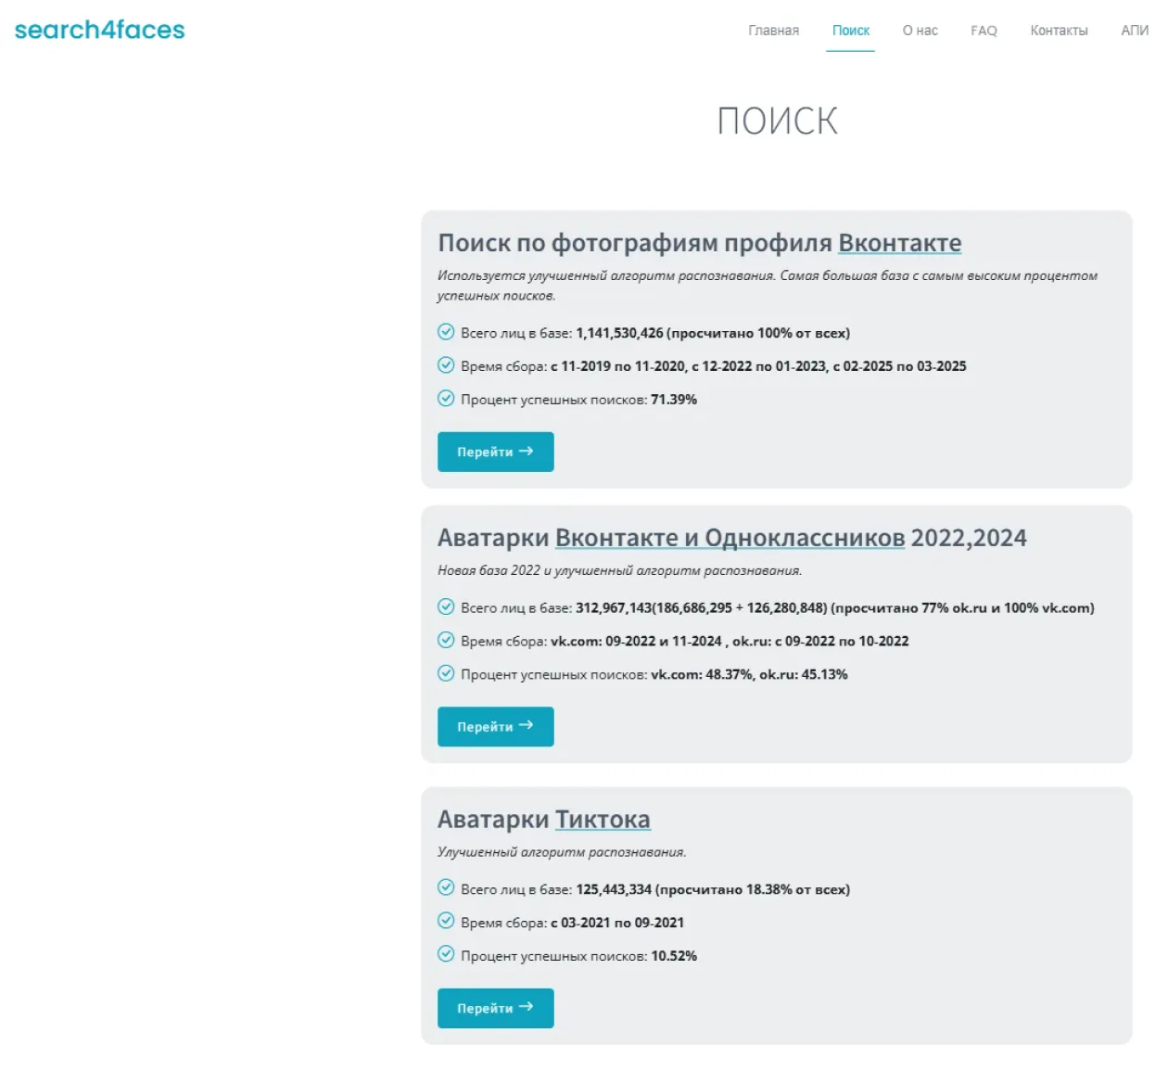
Task: Go to the Главная nav item
Action: point(773,31)
